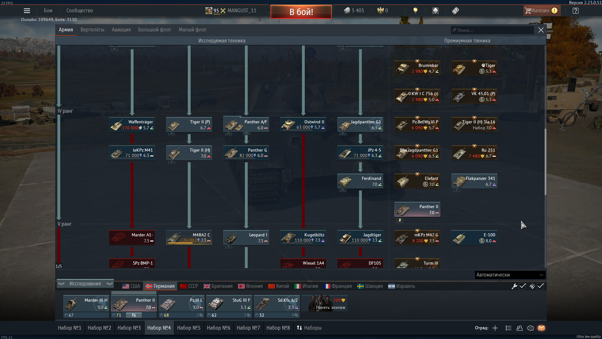Open the help question mark icon

[575, 11]
